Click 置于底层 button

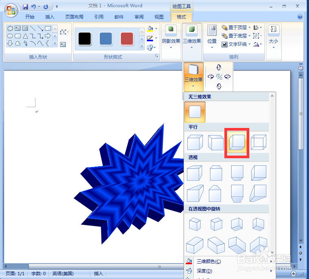click(235, 36)
